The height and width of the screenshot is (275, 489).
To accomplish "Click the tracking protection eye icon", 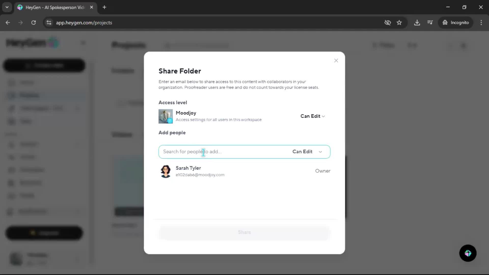I will pos(387,23).
